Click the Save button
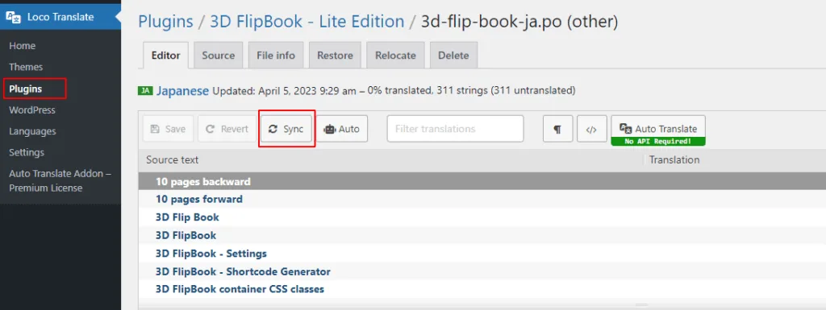The image size is (826, 310). pyautogui.click(x=168, y=129)
